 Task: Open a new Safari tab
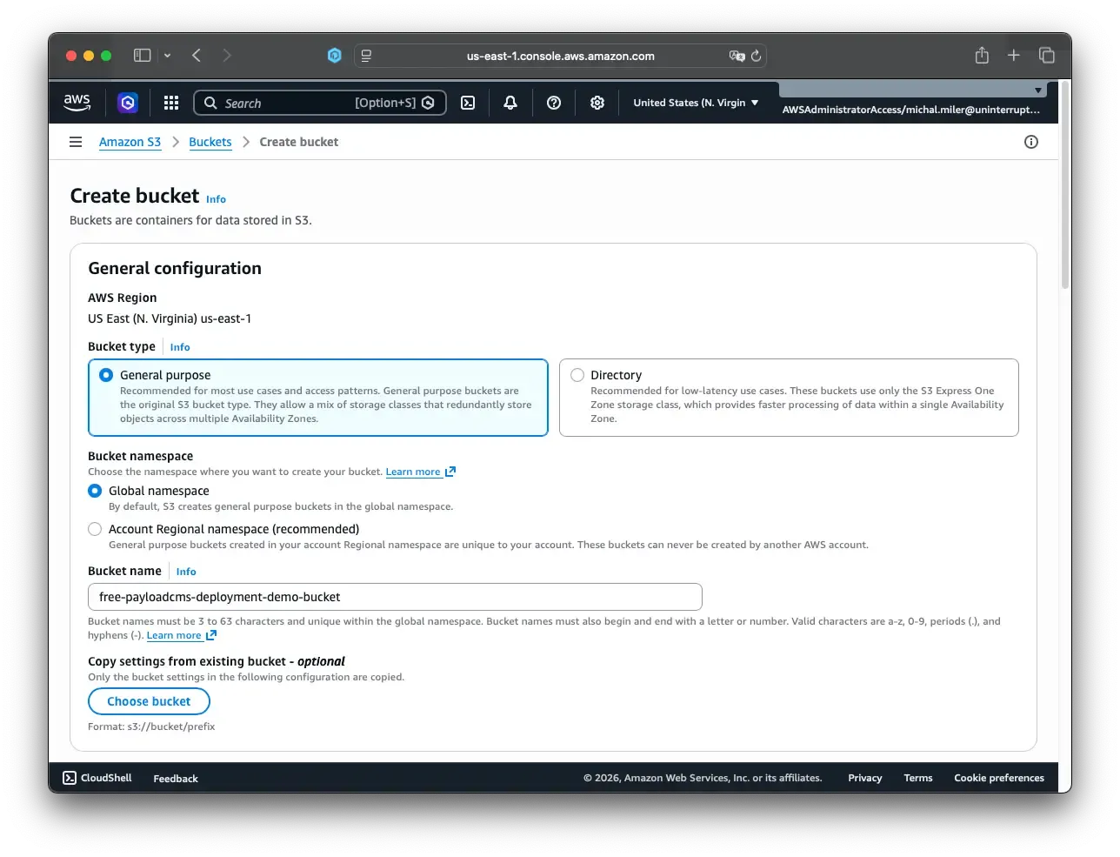click(x=1014, y=56)
